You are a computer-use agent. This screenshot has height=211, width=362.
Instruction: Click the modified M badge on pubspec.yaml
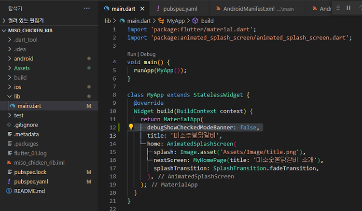click(x=89, y=182)
